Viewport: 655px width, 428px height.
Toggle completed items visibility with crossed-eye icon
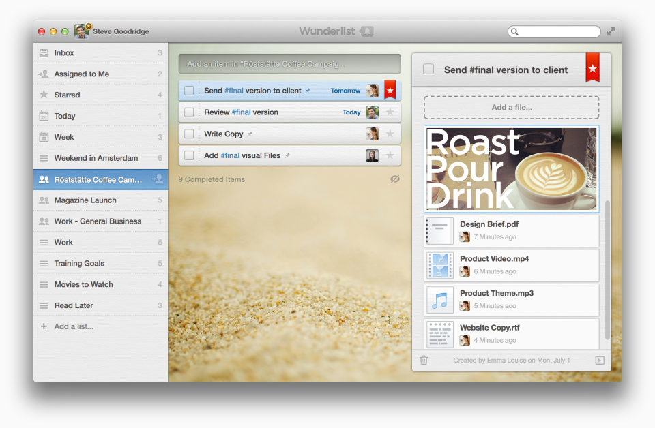394,179
